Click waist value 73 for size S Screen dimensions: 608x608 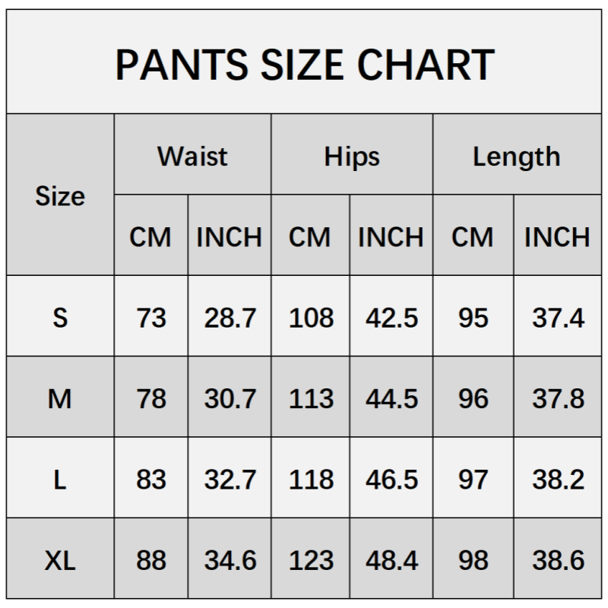click(150, 317)
